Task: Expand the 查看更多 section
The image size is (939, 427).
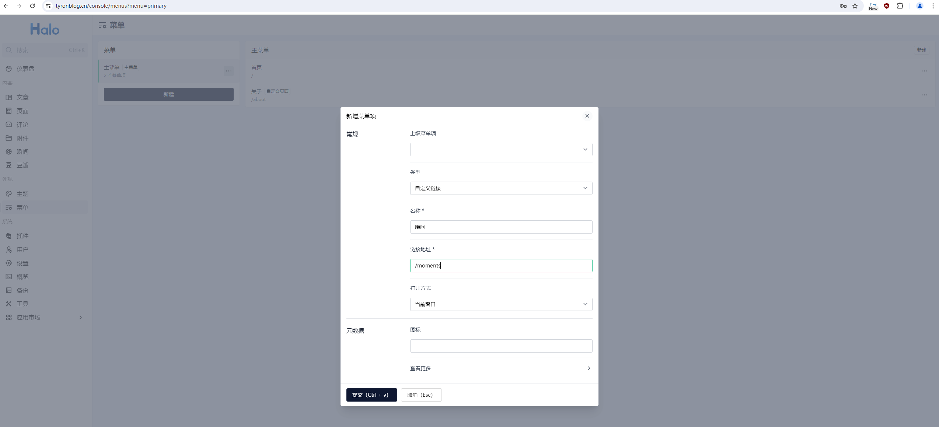Action: point(501,368)
